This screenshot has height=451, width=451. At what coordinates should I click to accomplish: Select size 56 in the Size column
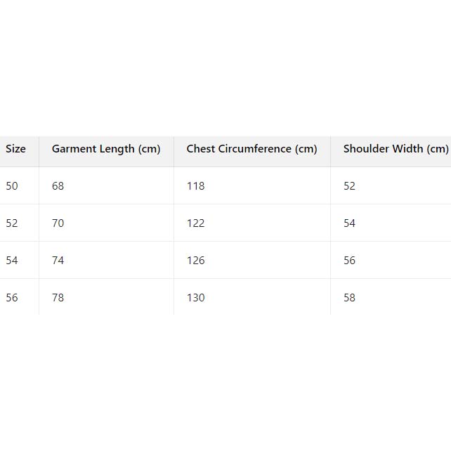pyautogui.click(x=12, y=298)
